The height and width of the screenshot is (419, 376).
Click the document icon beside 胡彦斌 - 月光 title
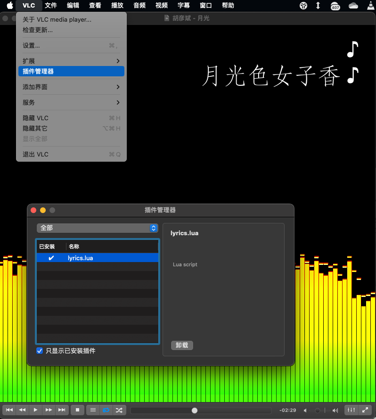click(x=167, y=18)
